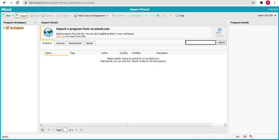This screenshot has height=140, width=279.
Task: Click the Search button
Action: click(222, 43)
